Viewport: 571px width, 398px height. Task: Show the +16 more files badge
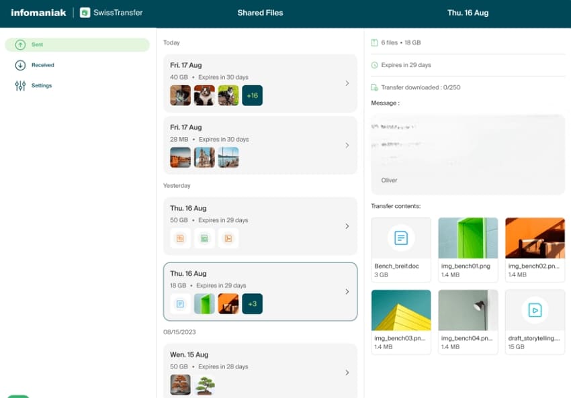tap(252, 95)
